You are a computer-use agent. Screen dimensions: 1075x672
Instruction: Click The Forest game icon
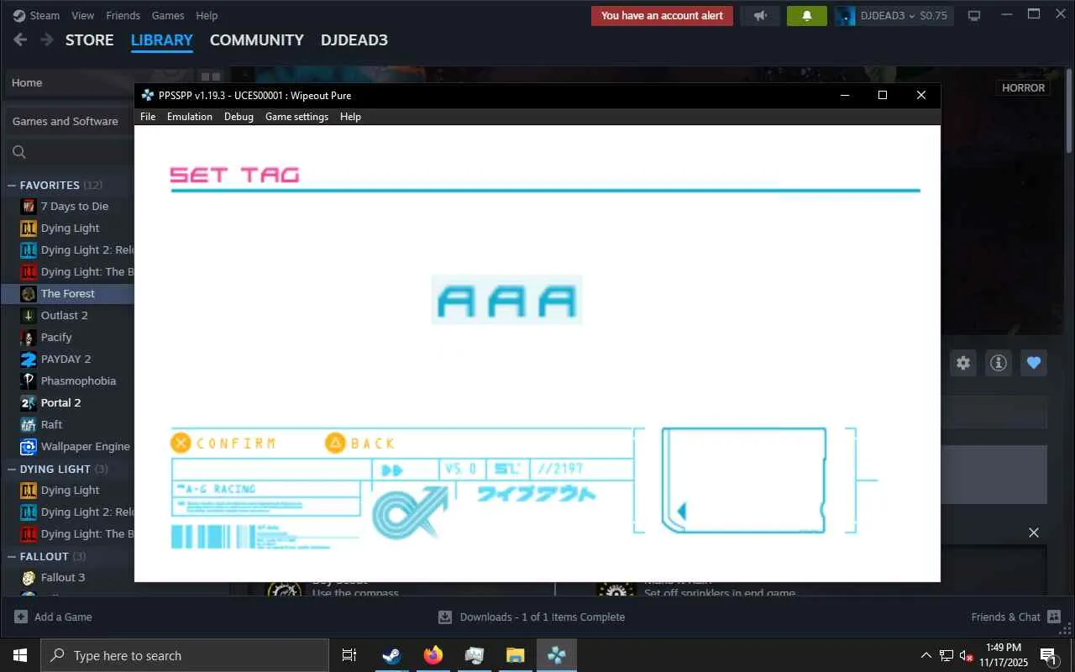click(29, 293)
